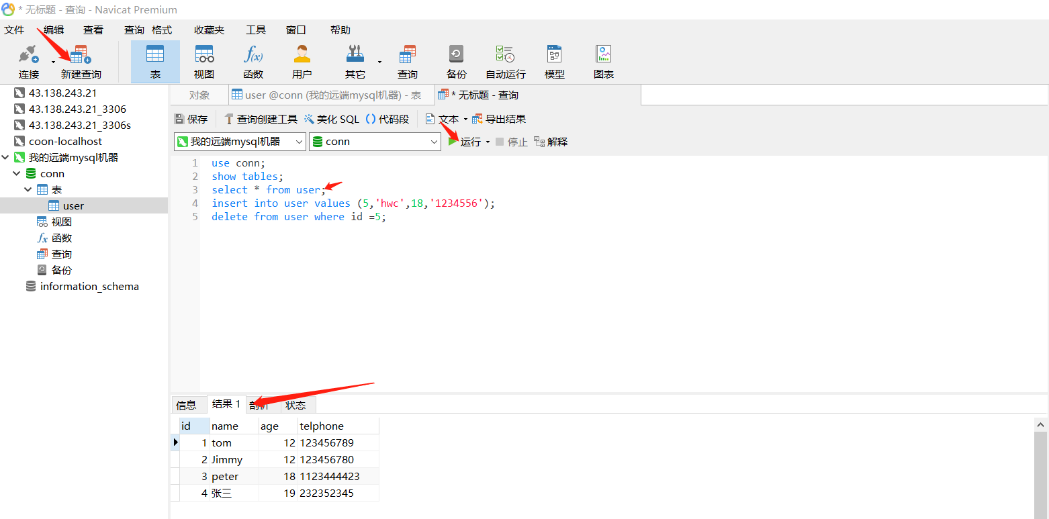
Task: Click Code Snippet (代码段) button
Action: point(387,119)
